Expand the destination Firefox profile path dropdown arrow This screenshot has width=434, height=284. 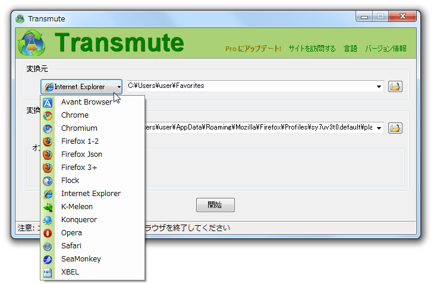coord(379,128)
